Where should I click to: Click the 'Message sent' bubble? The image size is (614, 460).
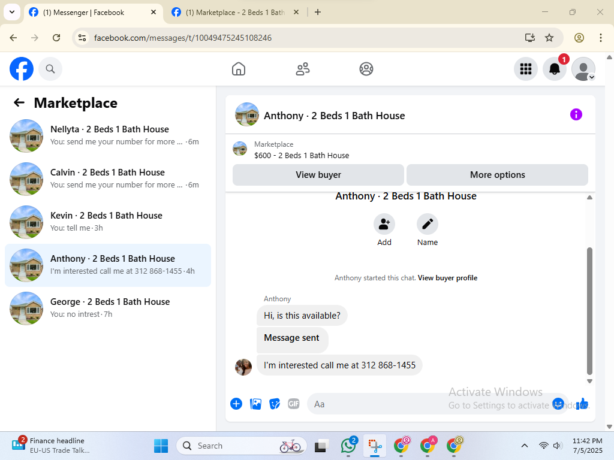[x=292, y=340]
